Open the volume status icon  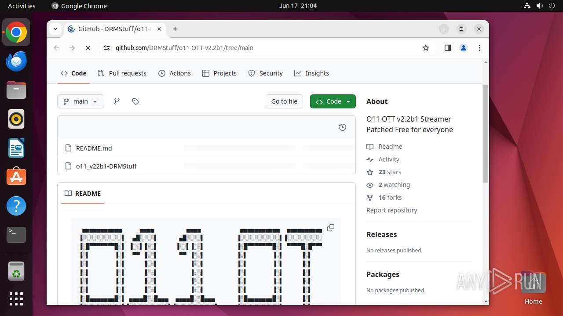tap(539, 6)
